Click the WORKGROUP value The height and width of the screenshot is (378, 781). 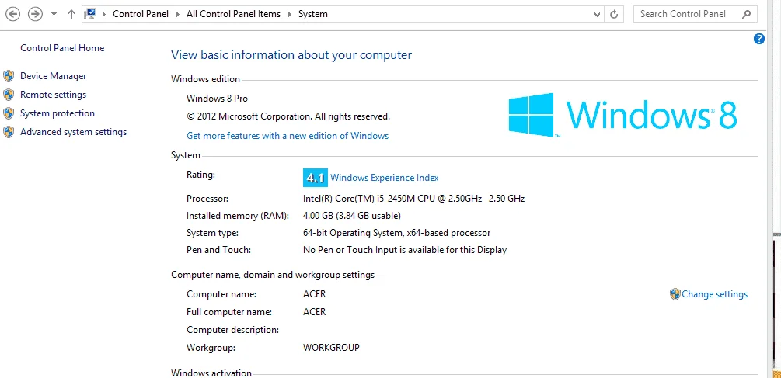331,347
